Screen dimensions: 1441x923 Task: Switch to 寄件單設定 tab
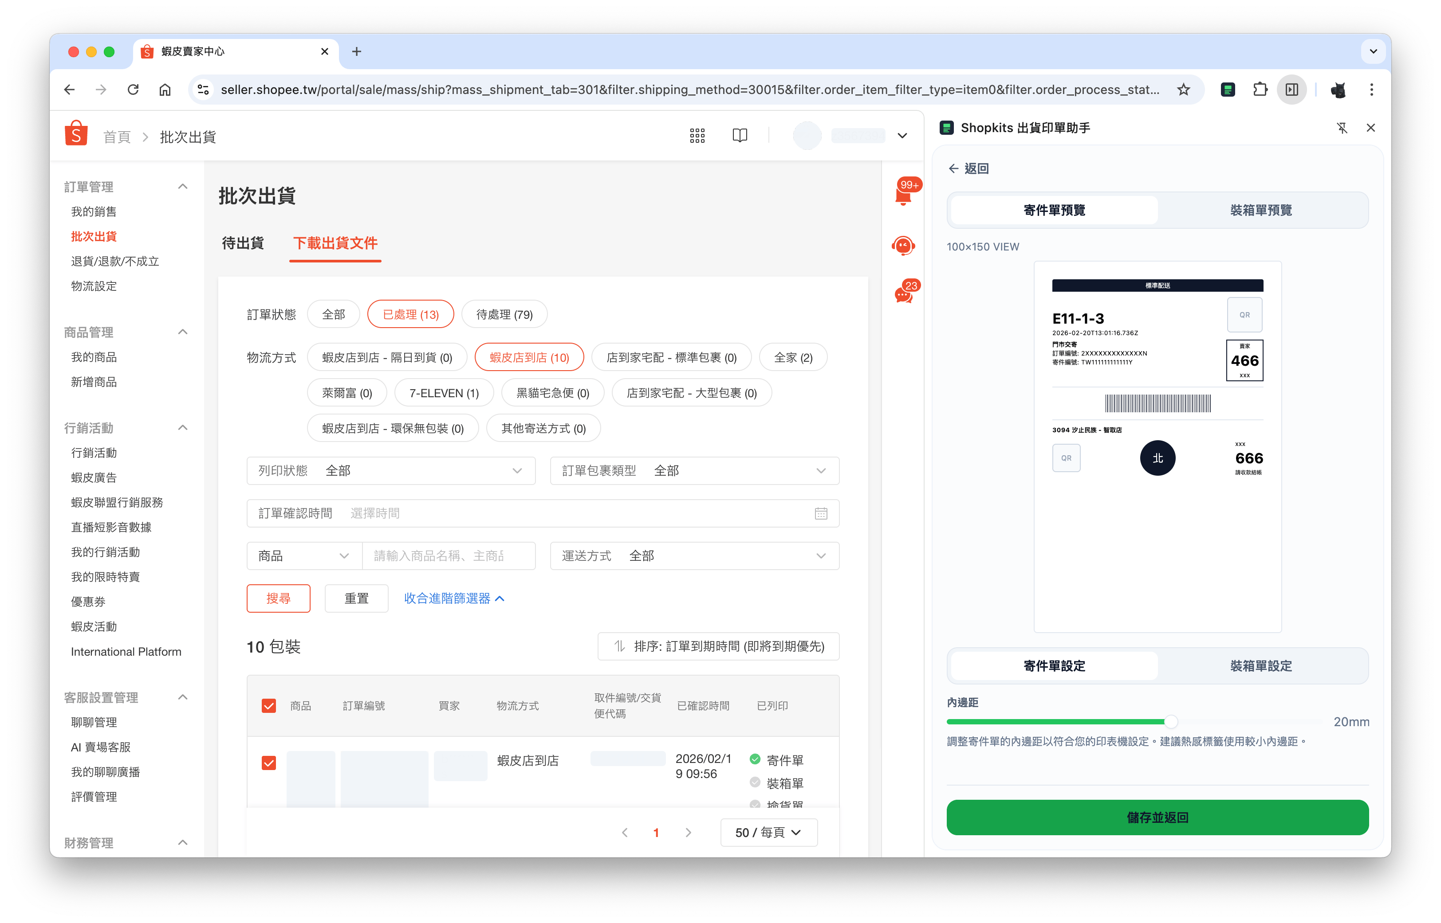click(x=1054, y=666)
